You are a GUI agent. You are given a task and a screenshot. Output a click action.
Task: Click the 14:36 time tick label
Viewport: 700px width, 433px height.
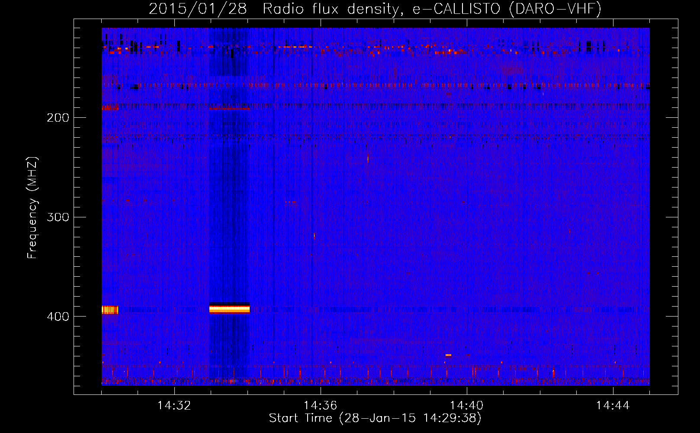click(x=321, y=406)
